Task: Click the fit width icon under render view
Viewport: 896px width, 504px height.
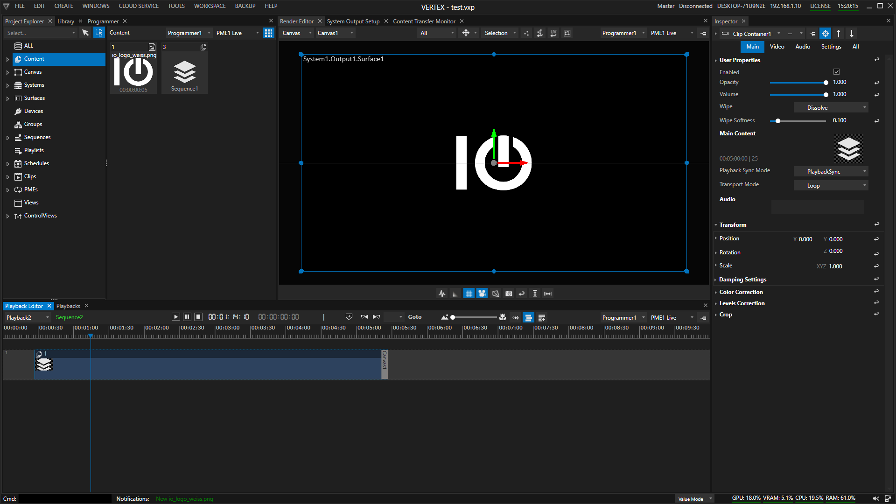Action: point(548,294)
